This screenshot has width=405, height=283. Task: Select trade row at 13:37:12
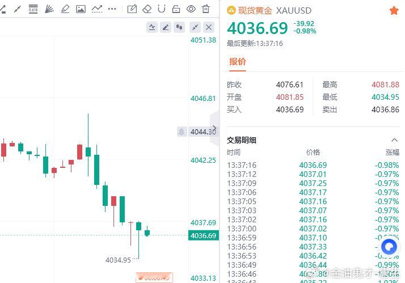[313, 174]
